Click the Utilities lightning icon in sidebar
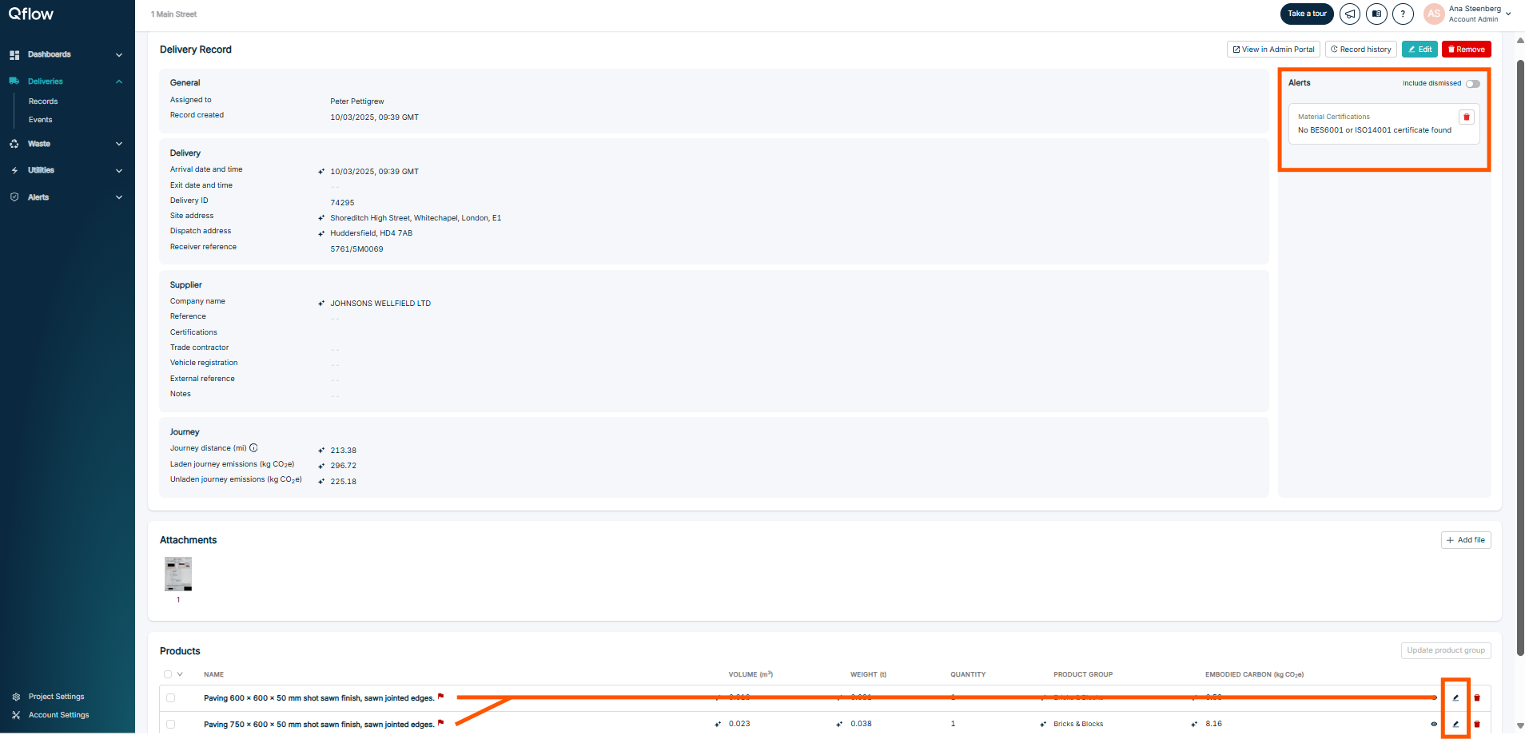Image resolution: width=1525 pixels, height=739 pixels. [14, 170]
